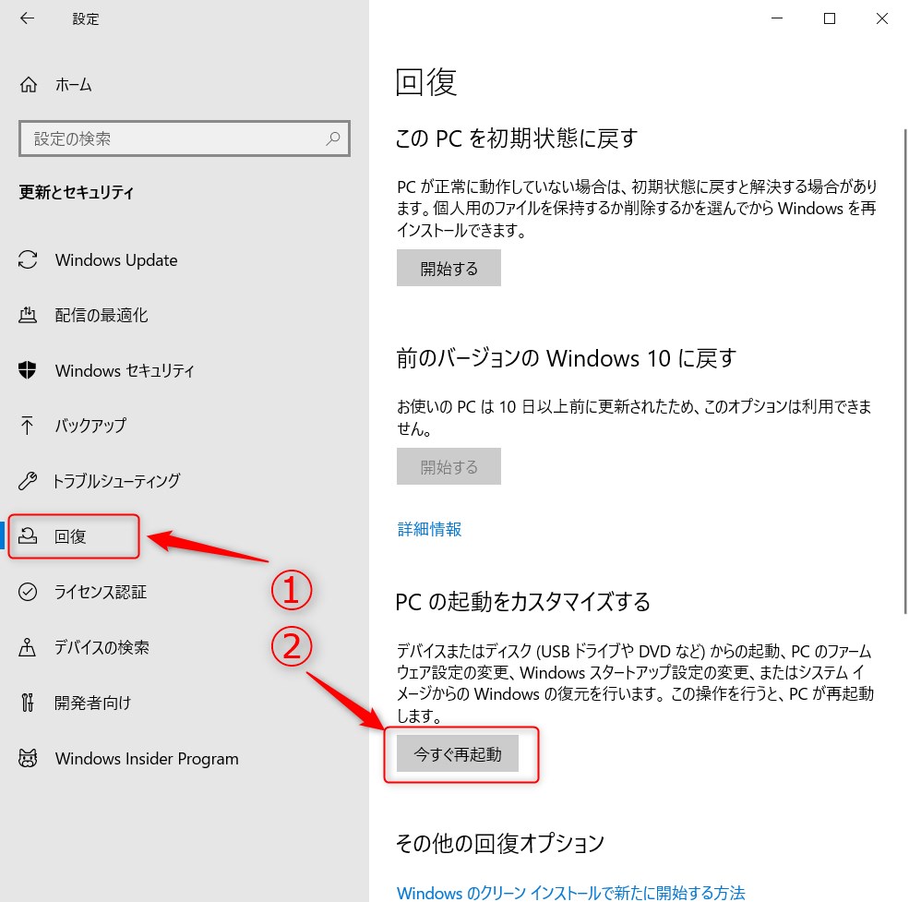909x902 pixels.
Task: Open the Windows クリーン インストール link
Action: (569, 893)
